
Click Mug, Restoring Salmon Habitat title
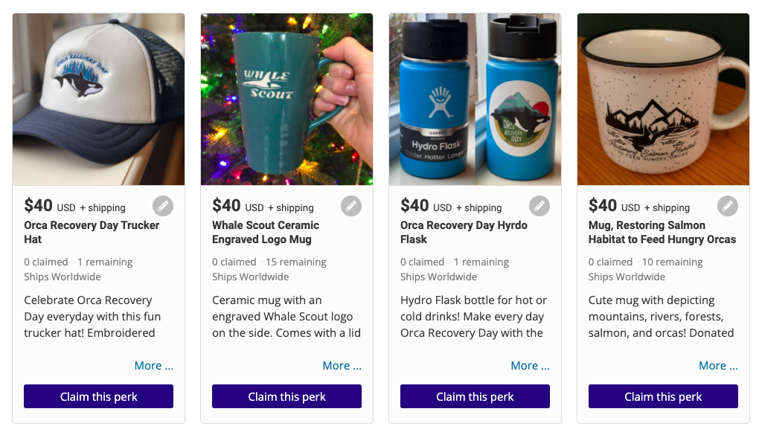click(662, 232)
